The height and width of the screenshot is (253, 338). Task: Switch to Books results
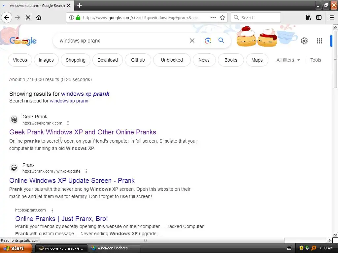[x=231, y=60]
